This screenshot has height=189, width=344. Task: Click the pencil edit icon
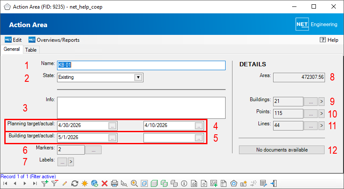(65, 183)
